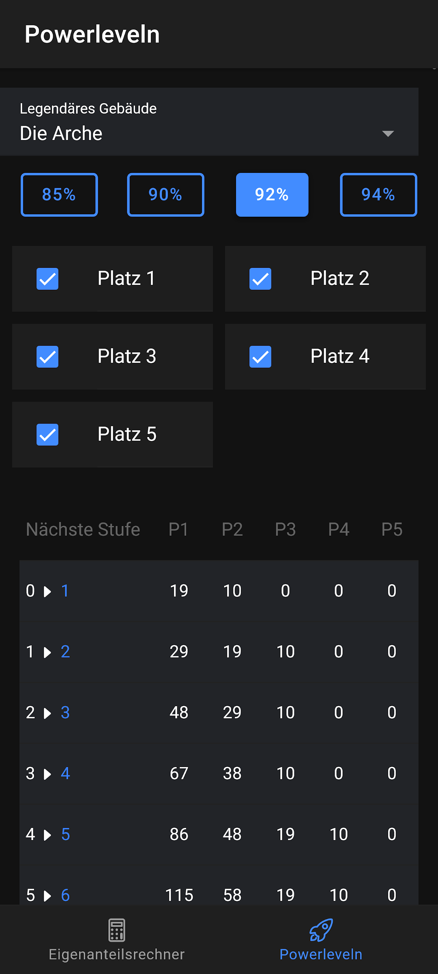Image resolution: width=438 pixels, height=974 pixels.
Task: Tap the calculator icon in bottom navigation
Action: [x=117, y=930]
